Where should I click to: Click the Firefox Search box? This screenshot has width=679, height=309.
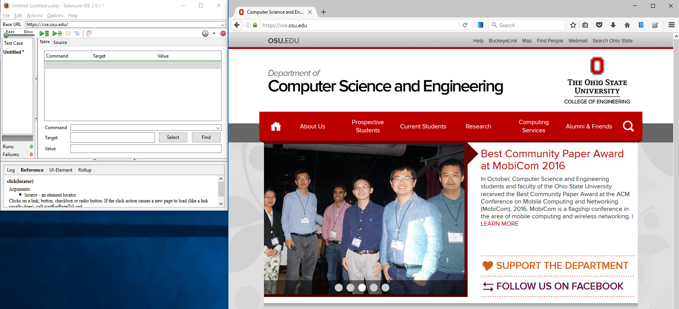tap(526, 25)
